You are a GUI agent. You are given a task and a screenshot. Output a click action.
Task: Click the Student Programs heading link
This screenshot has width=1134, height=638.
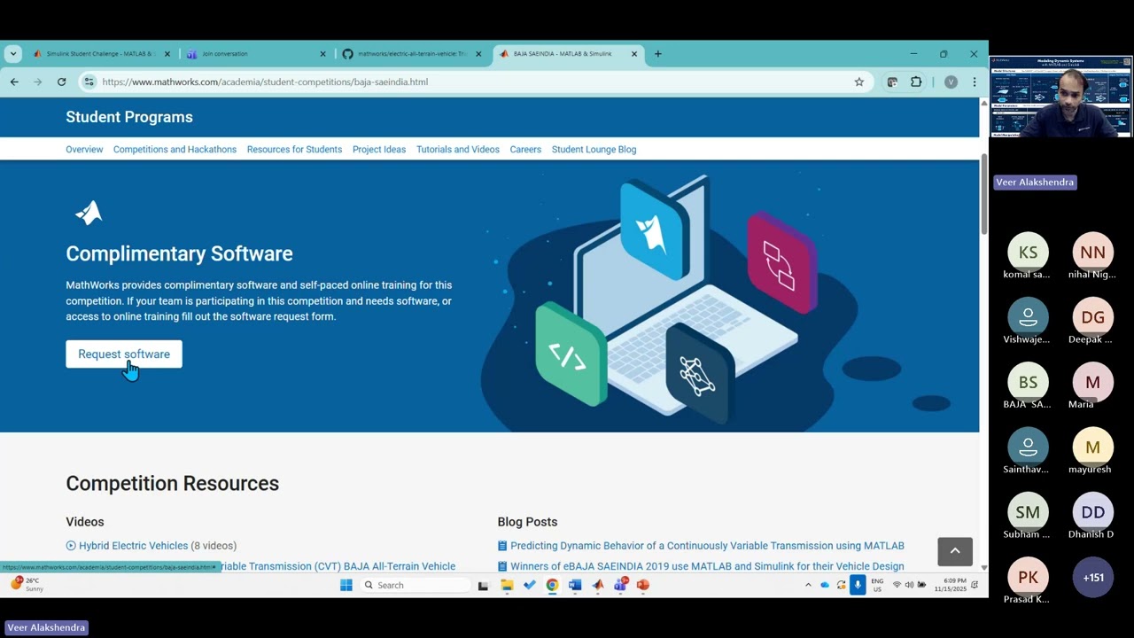[129, 117]
